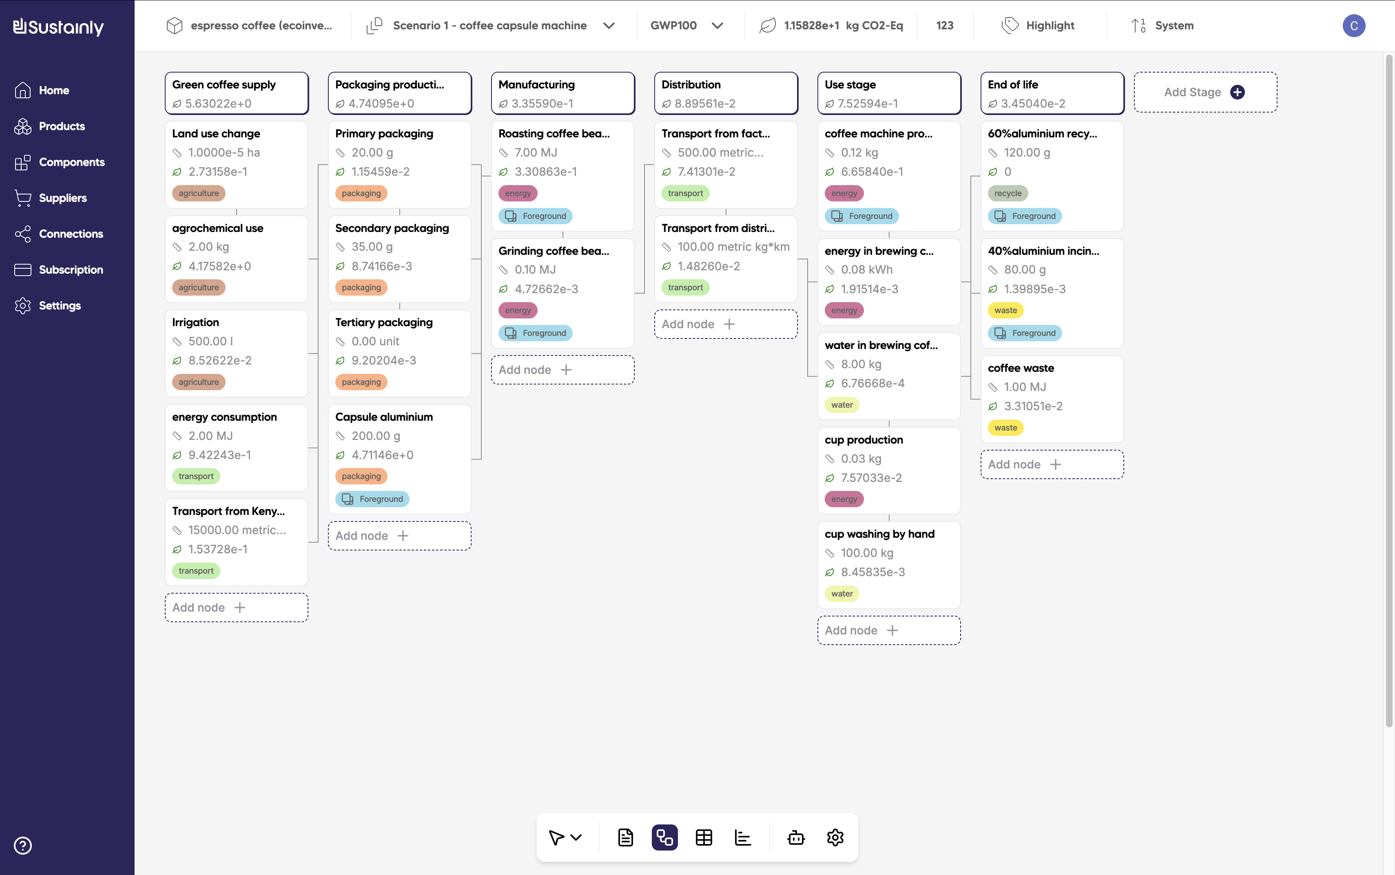
Task: Click the user avatar C icon
Action: 1353,25
